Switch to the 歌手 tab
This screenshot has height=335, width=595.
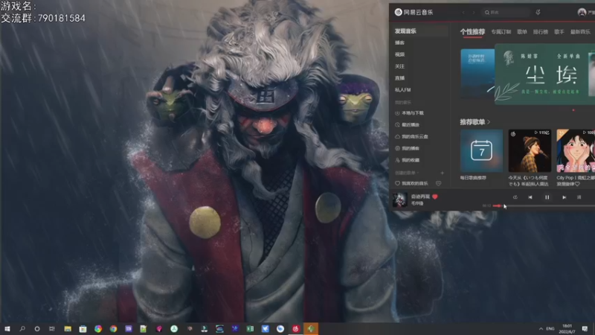559,32
